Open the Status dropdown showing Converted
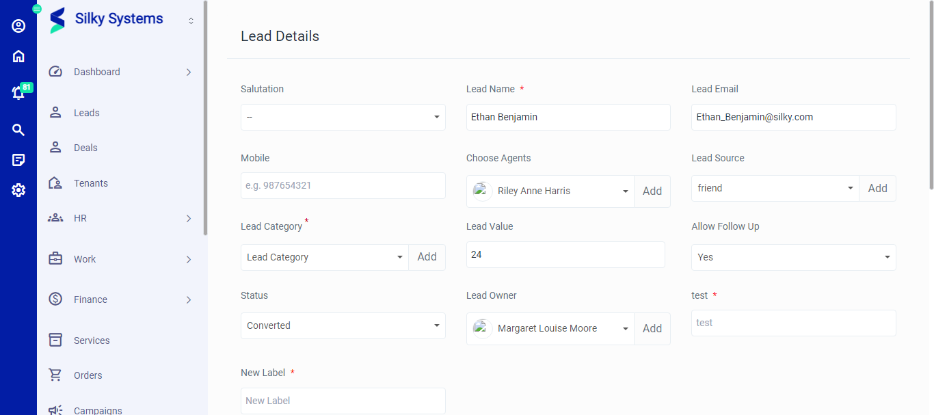Screen dimensions: 934x415 [x=343, y=325]
